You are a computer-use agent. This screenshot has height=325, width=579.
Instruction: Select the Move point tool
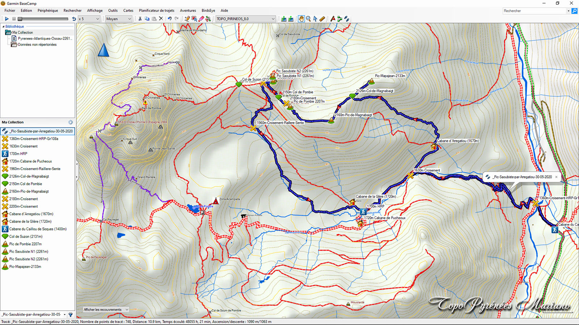tap(194, 19)
